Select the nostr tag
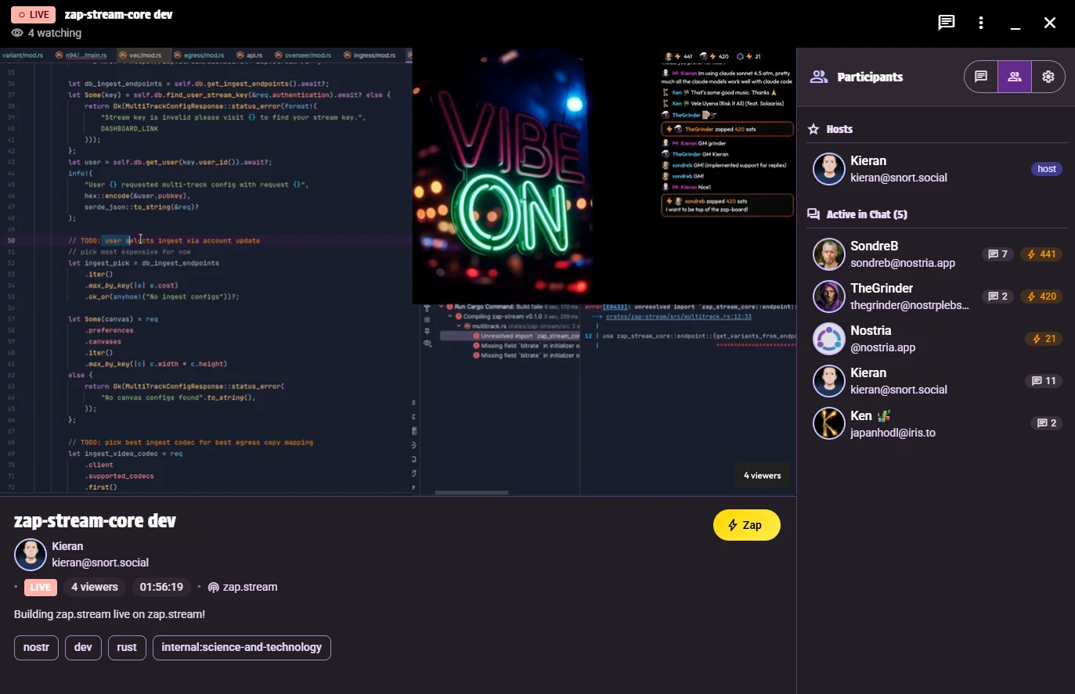 [36, 647]
